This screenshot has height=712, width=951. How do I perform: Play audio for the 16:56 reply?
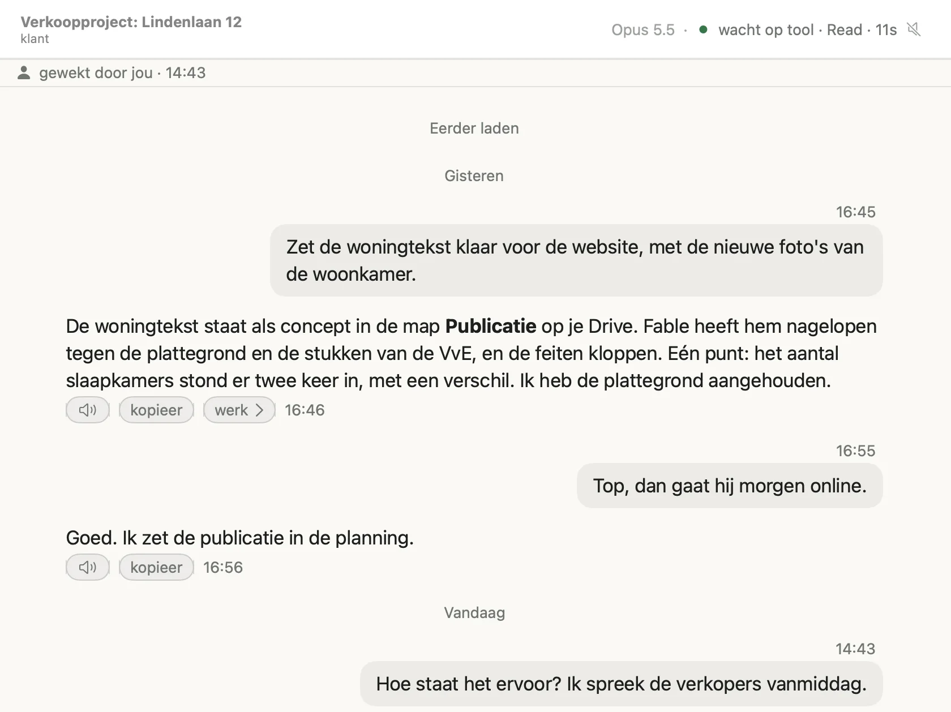(88, 567)
